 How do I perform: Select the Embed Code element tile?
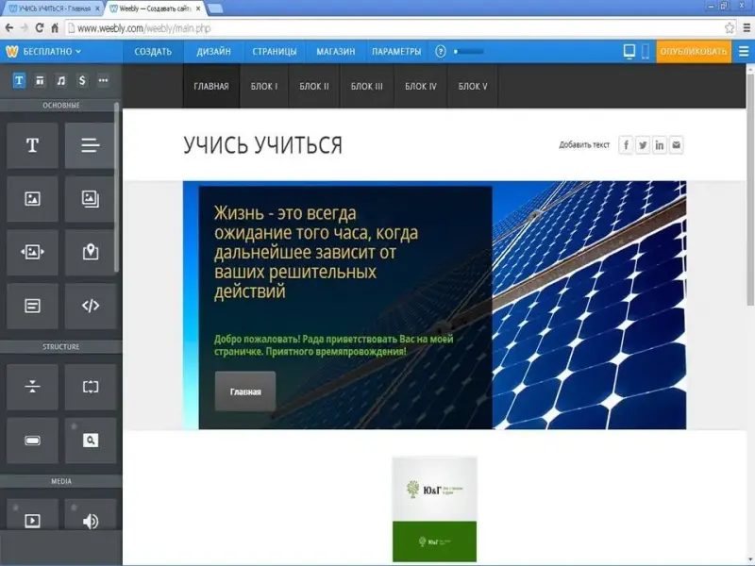tap(90, 306)
